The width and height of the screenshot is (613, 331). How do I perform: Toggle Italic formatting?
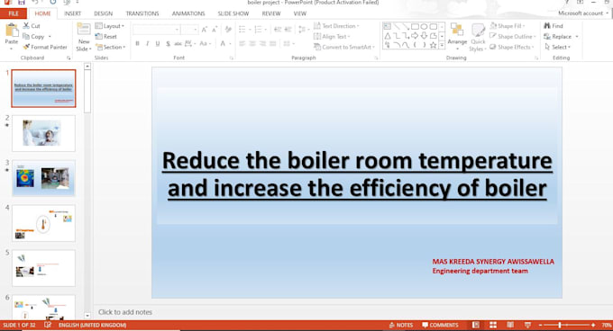point(147,44)
